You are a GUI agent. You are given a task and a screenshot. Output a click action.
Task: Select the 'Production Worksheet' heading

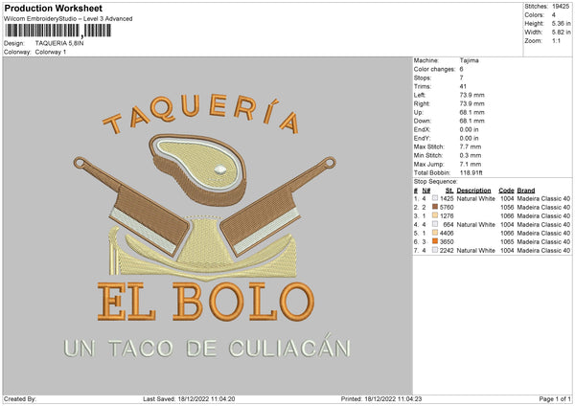point(53,9)
